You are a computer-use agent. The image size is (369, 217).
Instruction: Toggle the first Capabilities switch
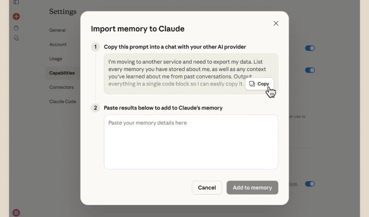click(310, 48)
